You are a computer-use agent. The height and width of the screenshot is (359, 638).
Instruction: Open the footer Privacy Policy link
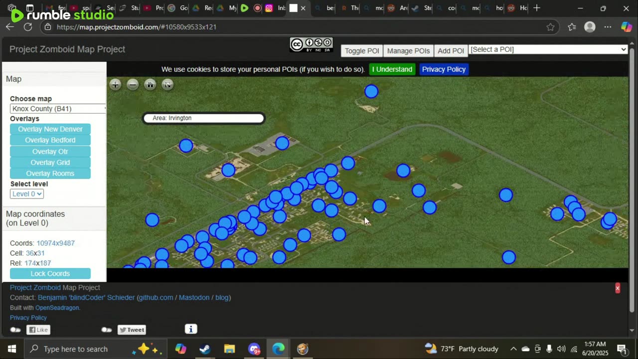point(28,318)
